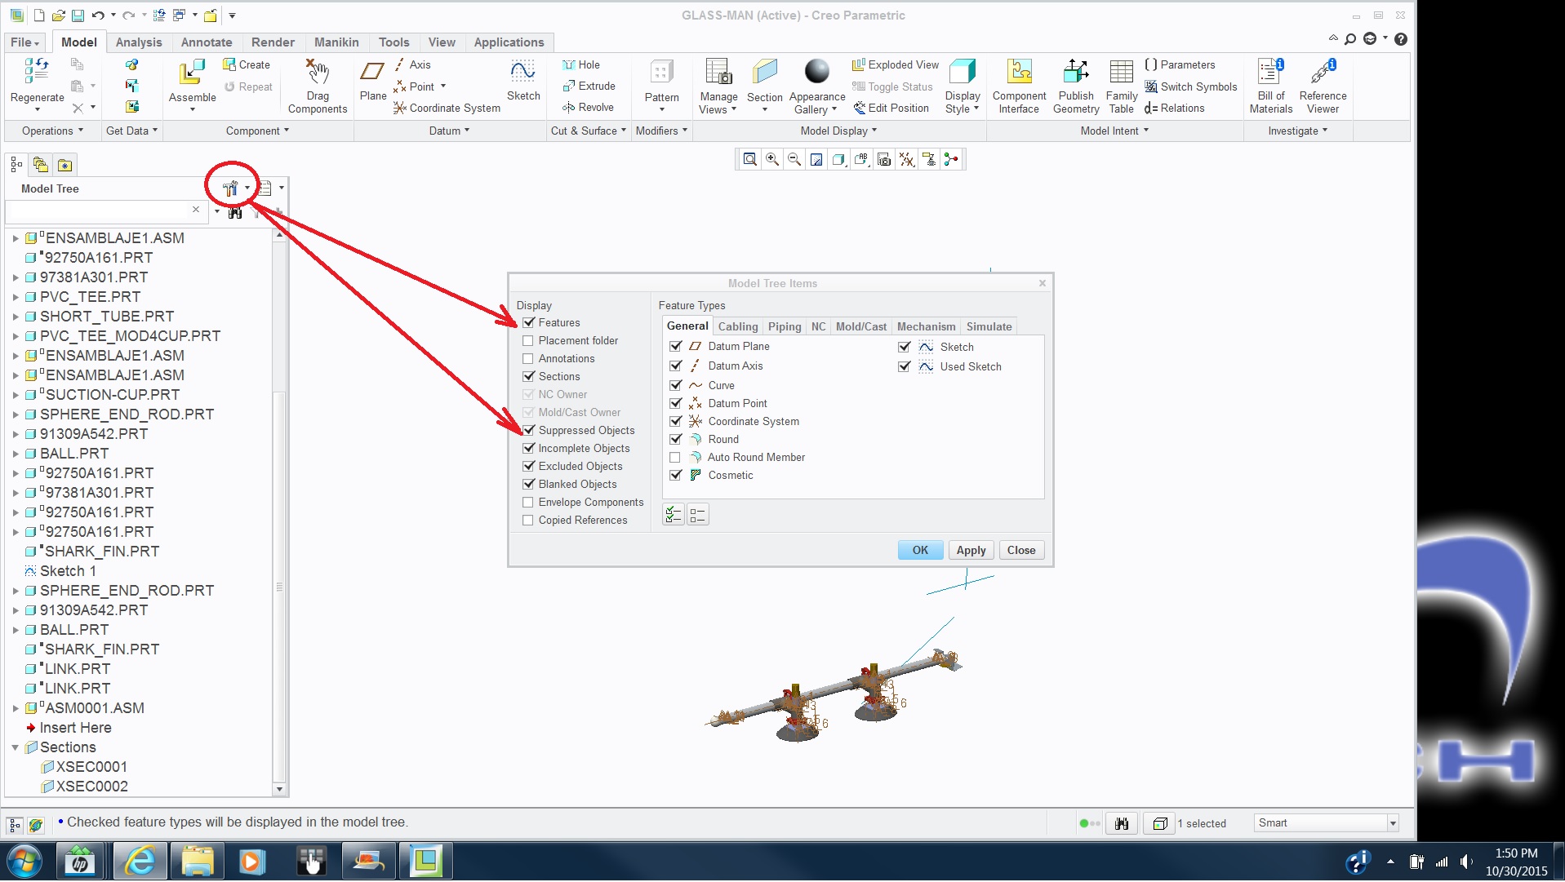Image resolution: width=1565 pixels, height=882 pixels.
Task: Click the Assemble component icon
Action: tap(192, 72)
